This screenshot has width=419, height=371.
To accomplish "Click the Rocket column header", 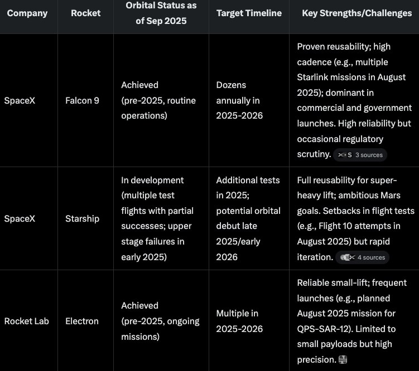I will [x=85, y=13].
